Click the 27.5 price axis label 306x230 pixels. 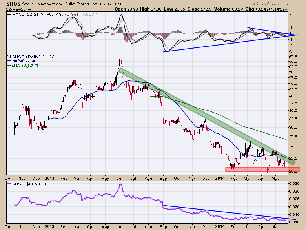click(293, 137)
